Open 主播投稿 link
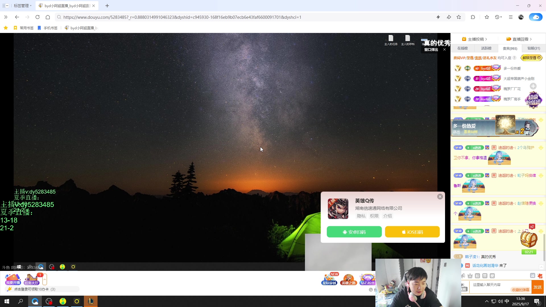The image size is (546, 307). coord(475,39)
